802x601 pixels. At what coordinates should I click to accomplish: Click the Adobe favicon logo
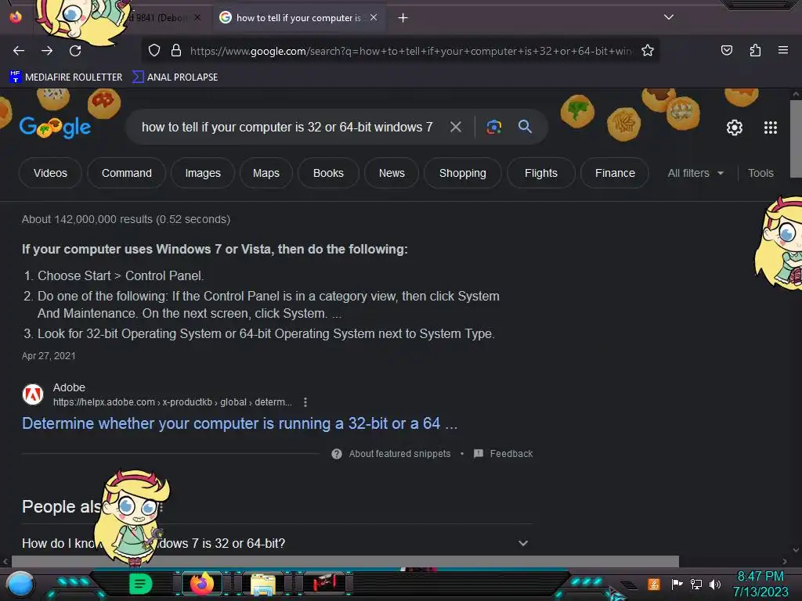33,394
